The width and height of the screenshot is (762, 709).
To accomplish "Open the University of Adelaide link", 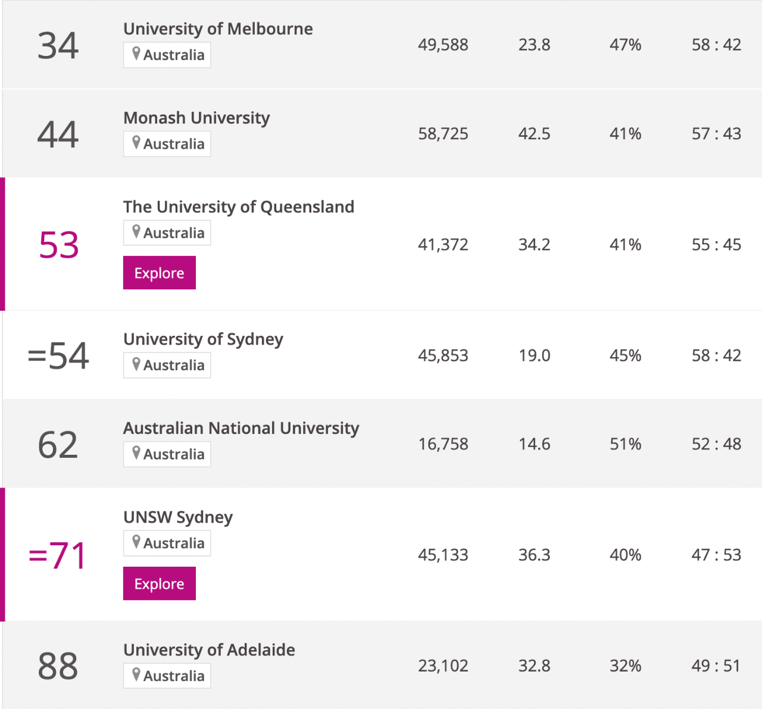I will tap(209, 649).
